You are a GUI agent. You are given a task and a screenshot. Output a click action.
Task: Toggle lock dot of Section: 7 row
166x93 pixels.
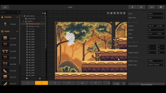click(x=44, y=21)
